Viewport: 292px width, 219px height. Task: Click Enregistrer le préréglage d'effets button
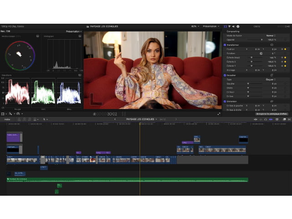(272, 114)
